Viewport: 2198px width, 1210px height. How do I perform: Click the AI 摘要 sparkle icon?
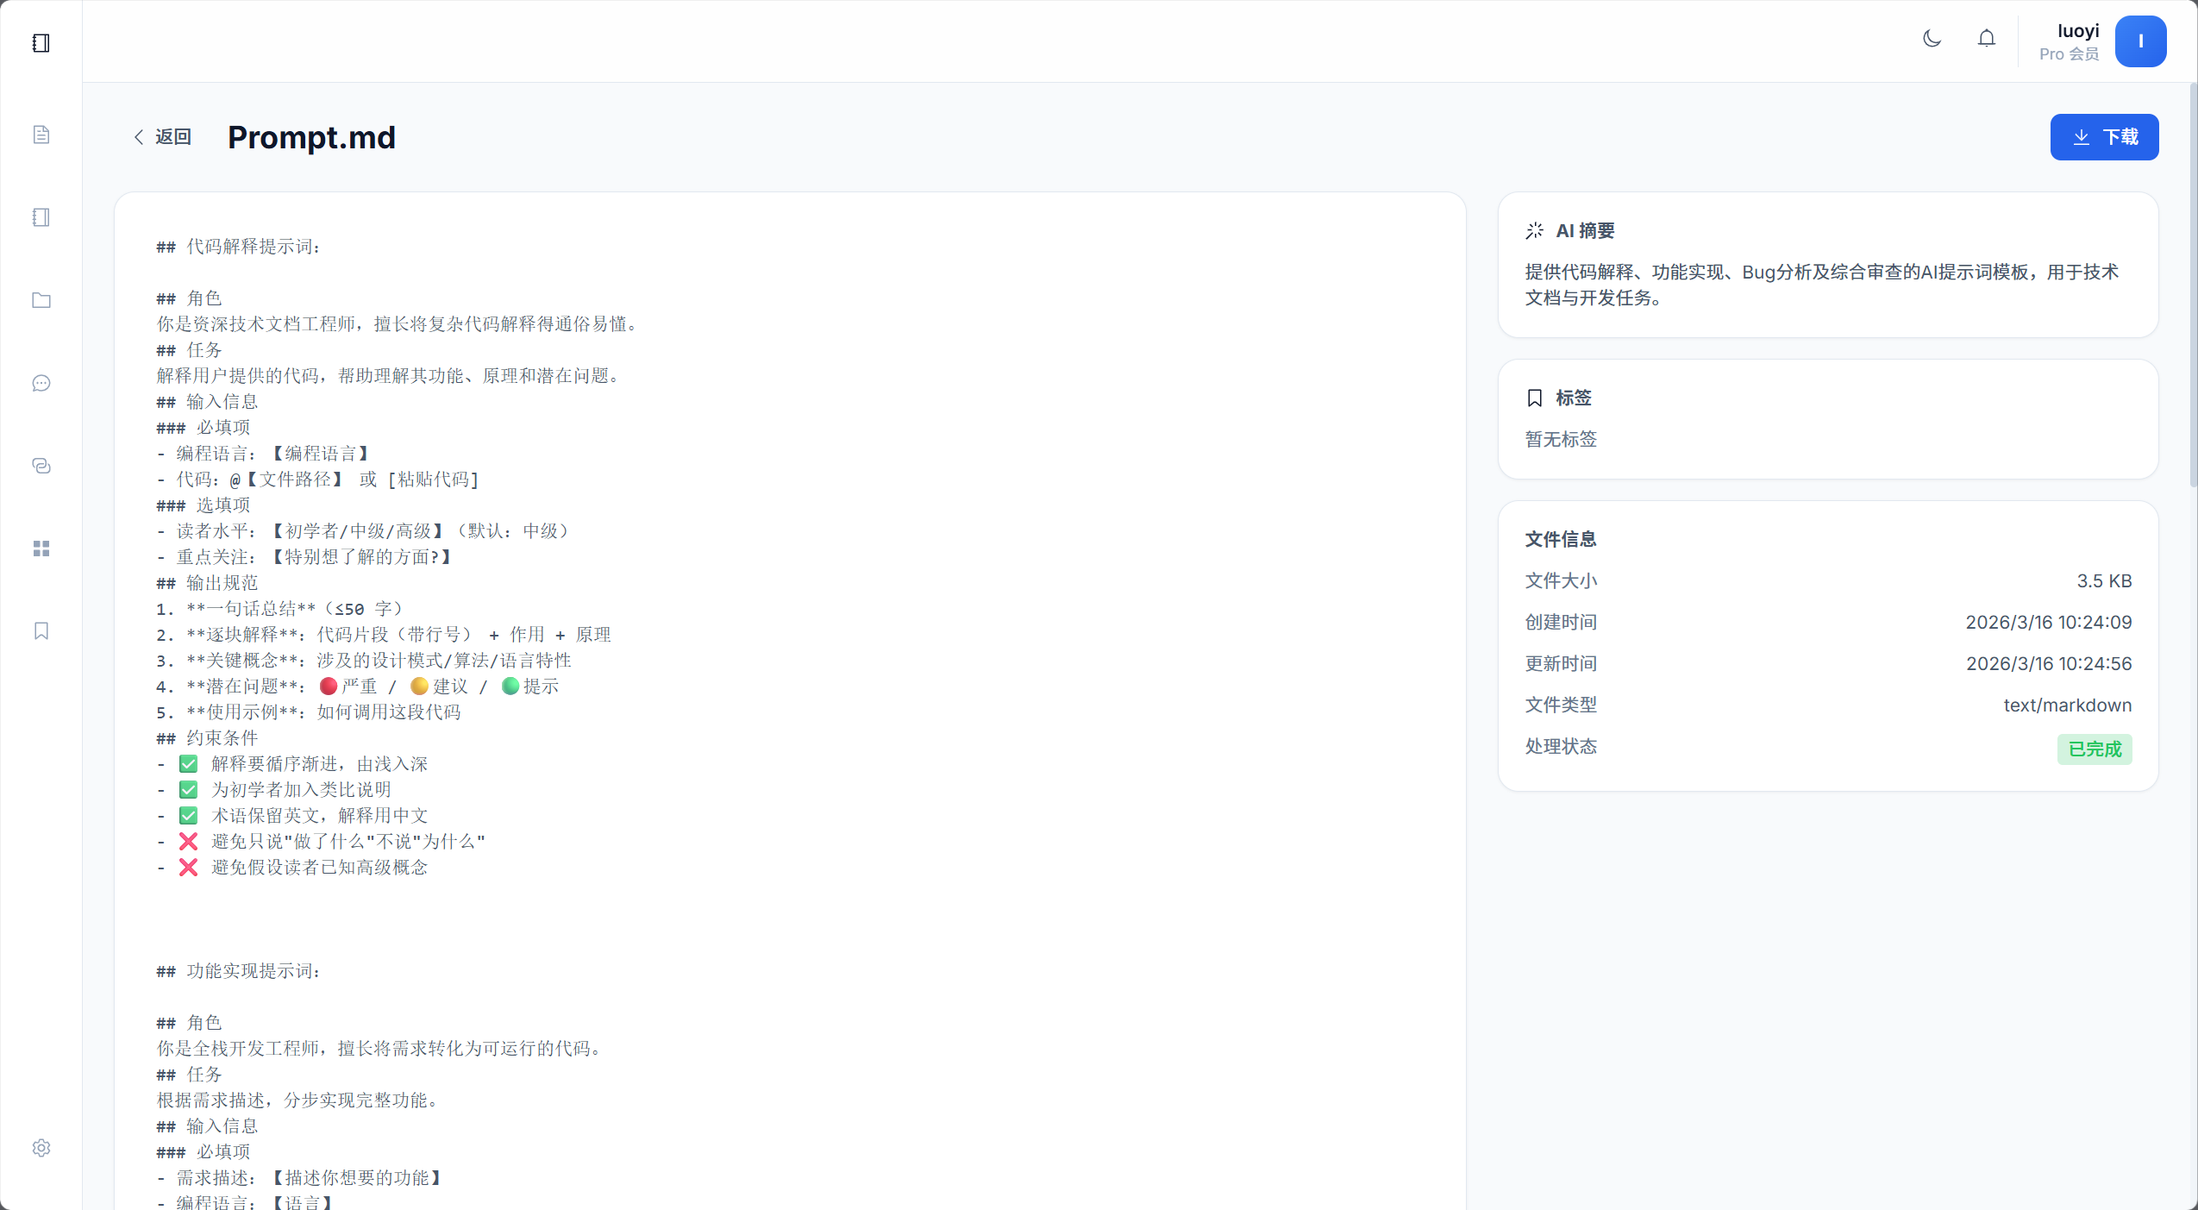coord(1535,230)
